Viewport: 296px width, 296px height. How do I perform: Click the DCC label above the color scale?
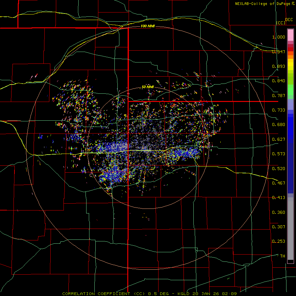coord(289,20)
